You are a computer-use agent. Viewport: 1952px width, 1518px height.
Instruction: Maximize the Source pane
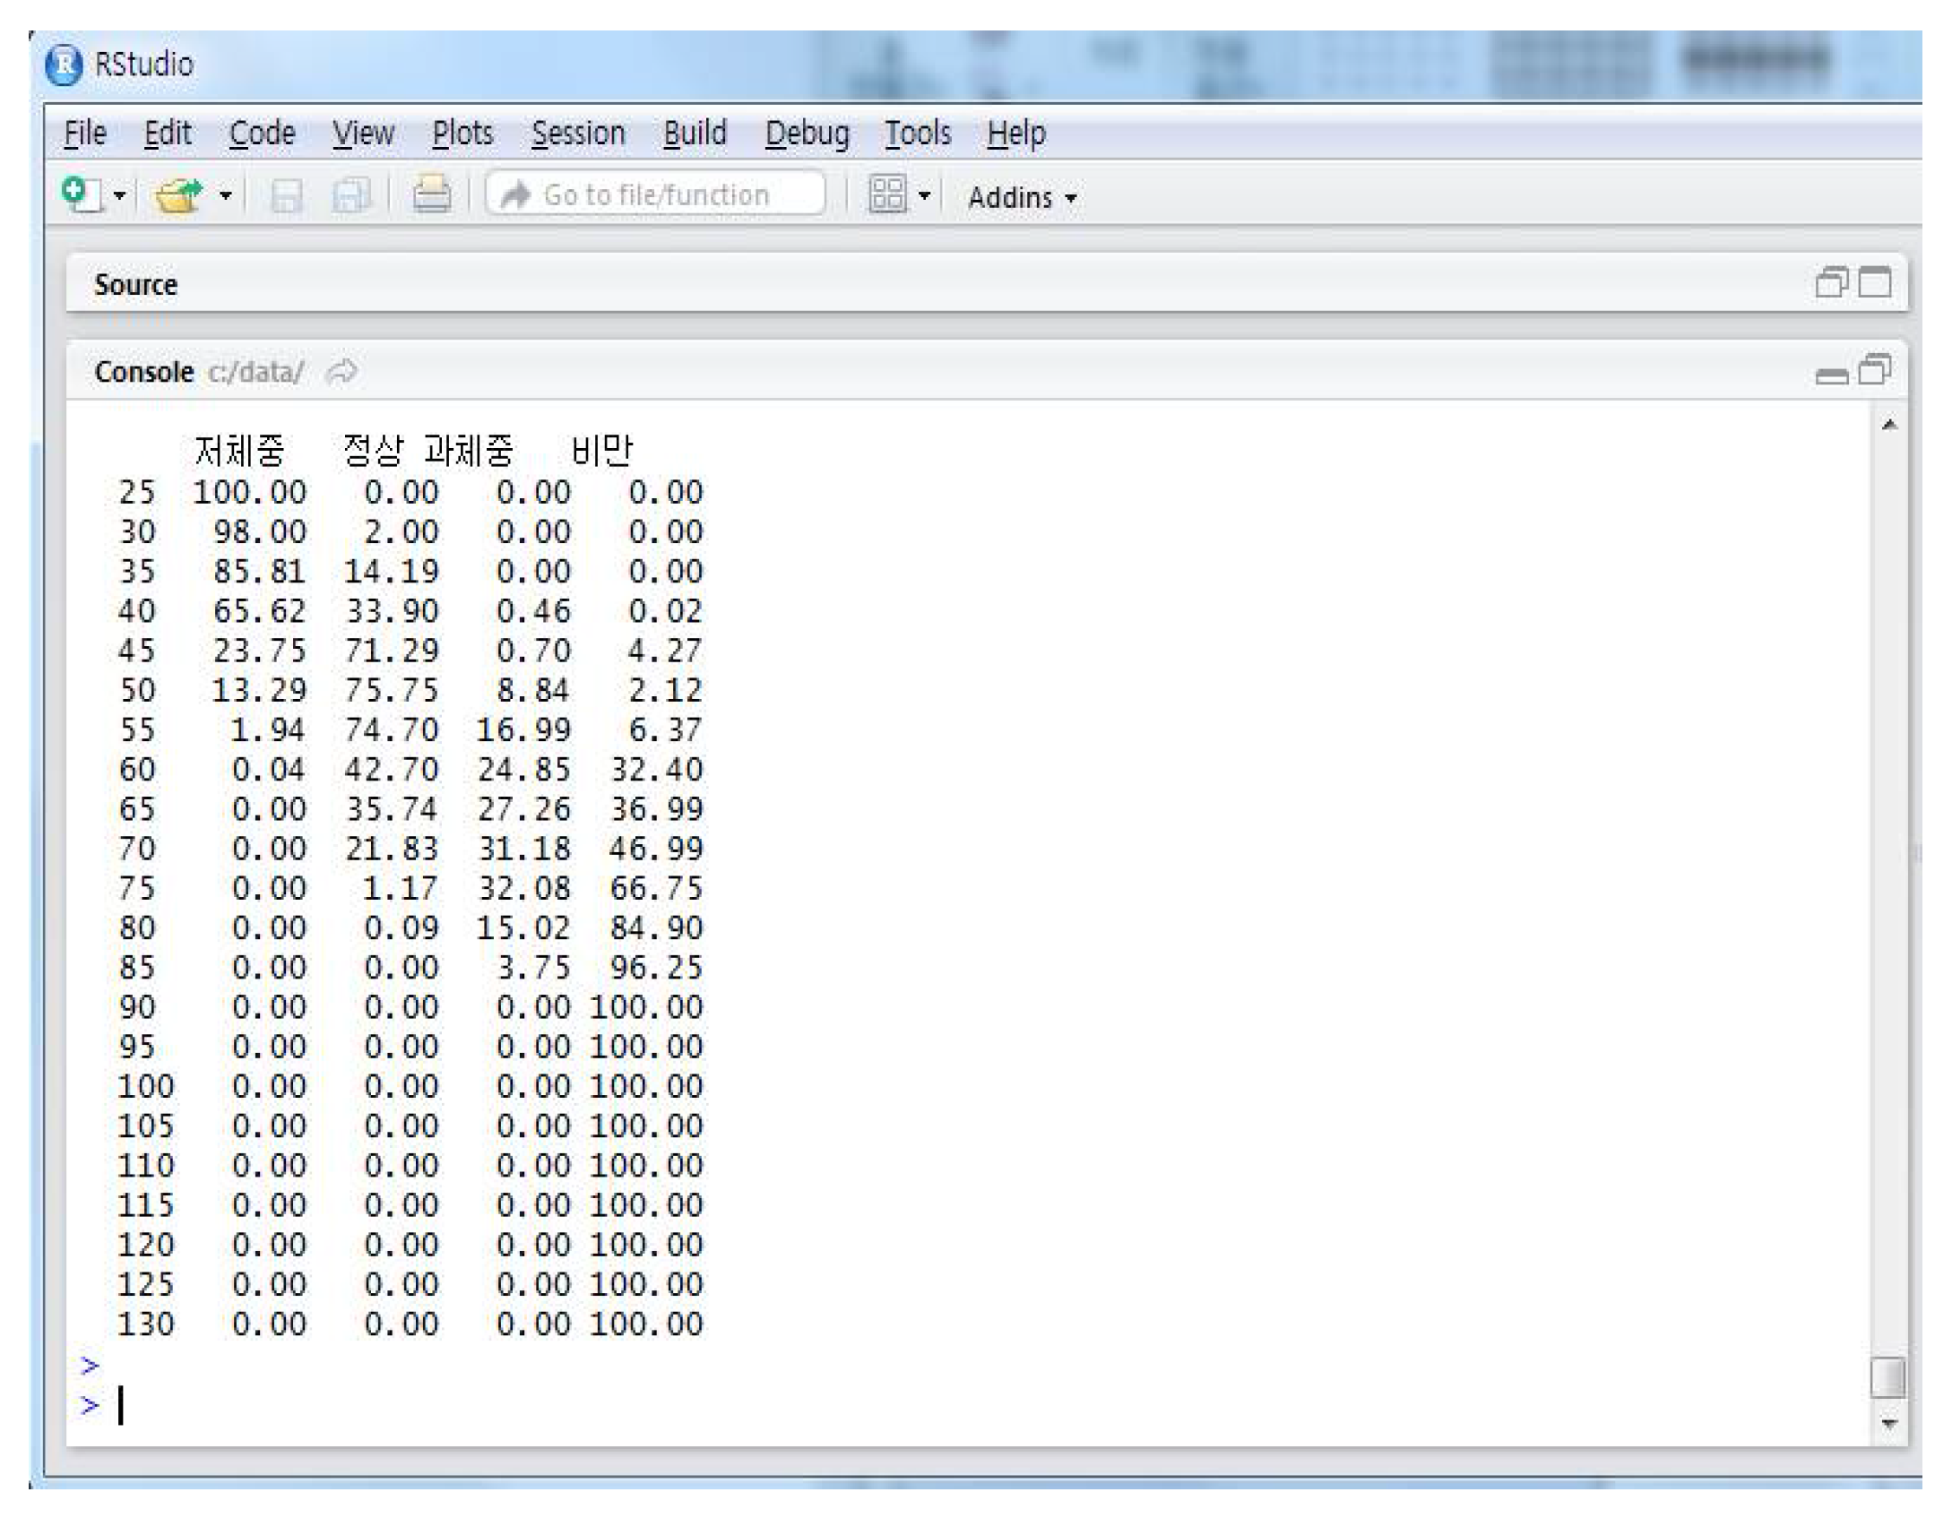tap(1875, 283)
